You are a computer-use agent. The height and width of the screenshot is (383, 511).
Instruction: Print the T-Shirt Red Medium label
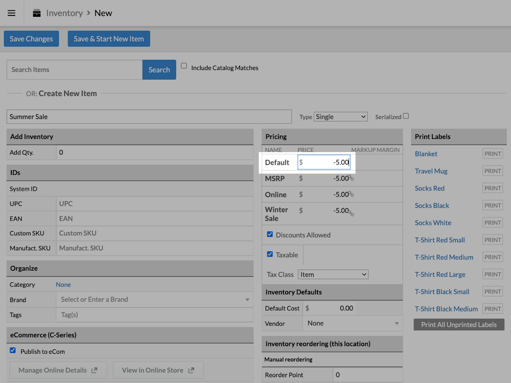pyautogui.click(x=493, y=257)
